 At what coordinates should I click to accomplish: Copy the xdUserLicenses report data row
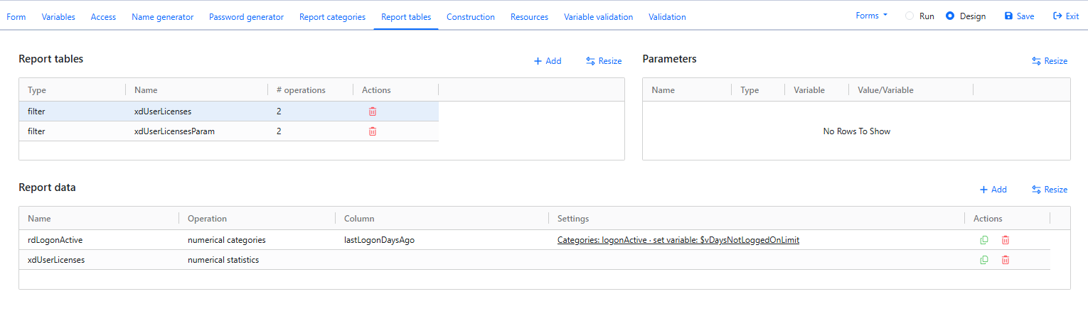click(984, 260)
